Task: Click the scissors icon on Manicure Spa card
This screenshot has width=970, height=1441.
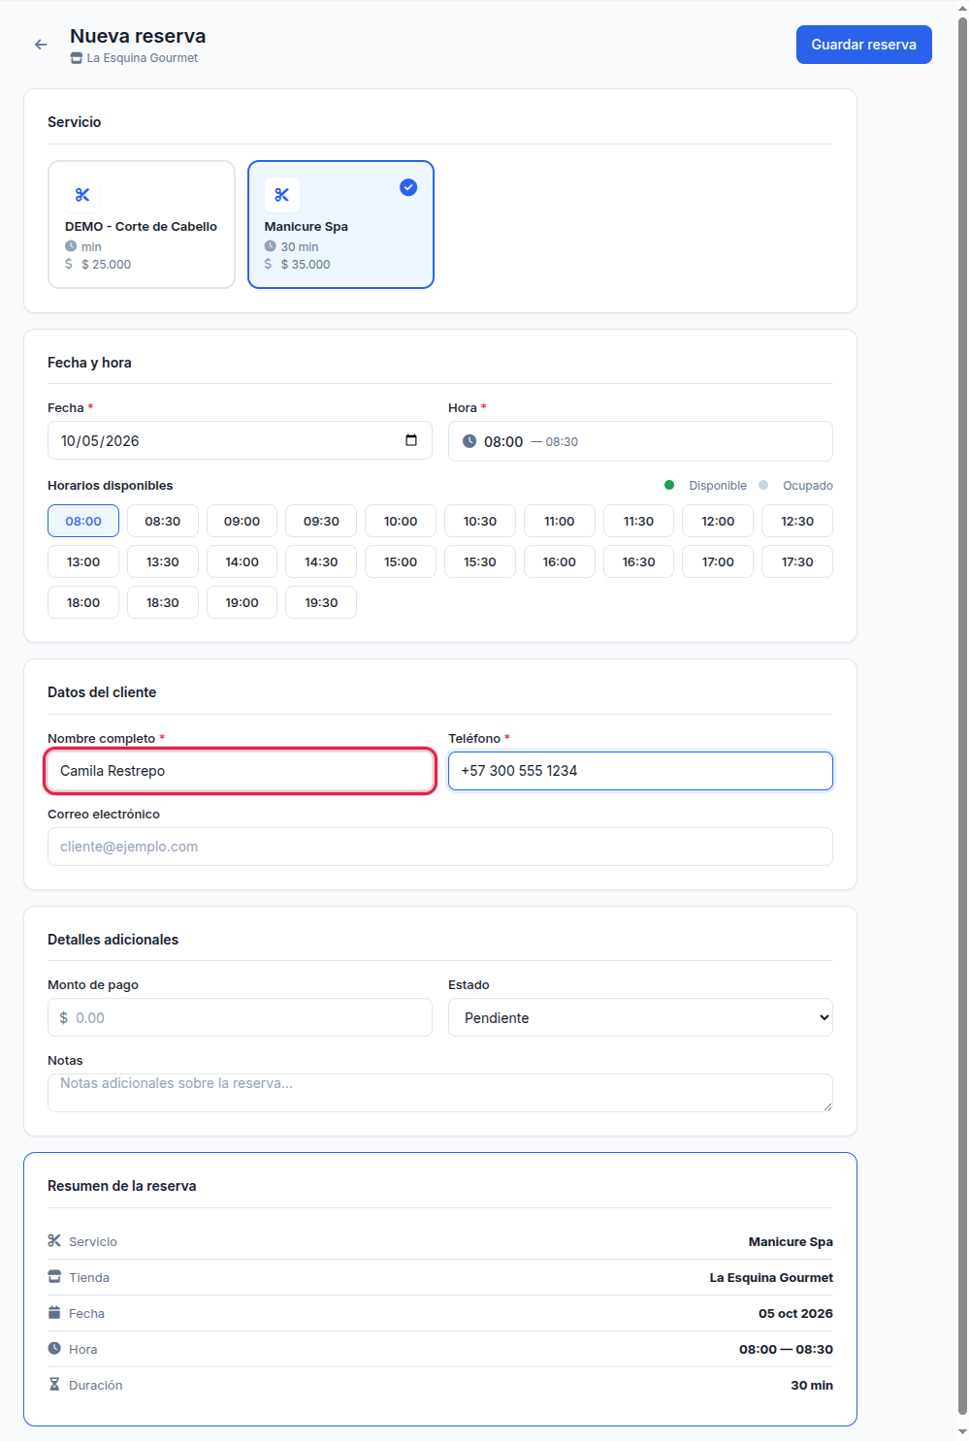Action: (281, 195)
